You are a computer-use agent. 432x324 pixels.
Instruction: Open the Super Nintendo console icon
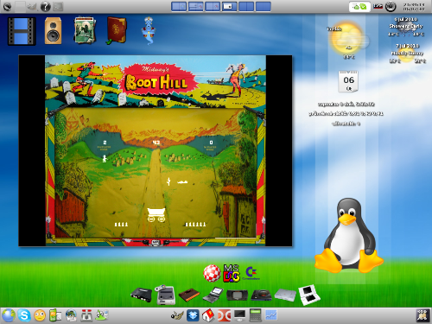pyautogui.click(x=166, y=295)
